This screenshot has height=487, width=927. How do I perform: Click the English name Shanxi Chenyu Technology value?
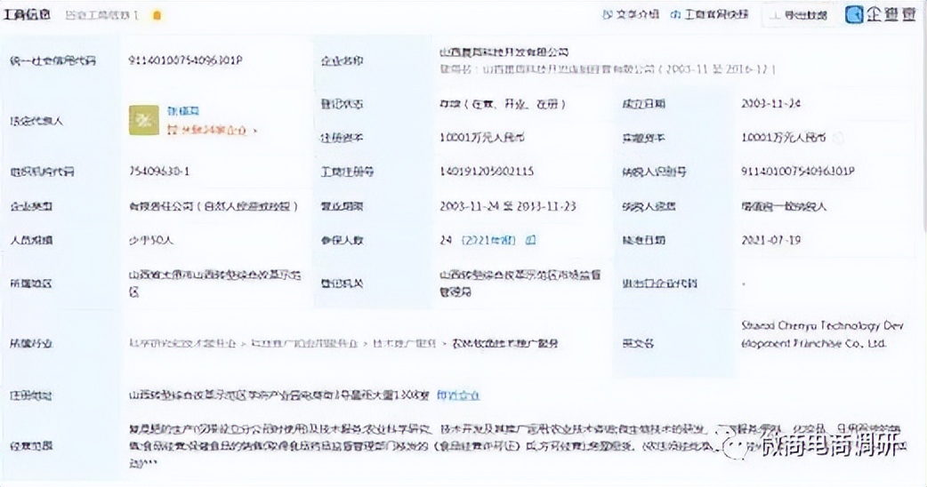click(822, 334)
